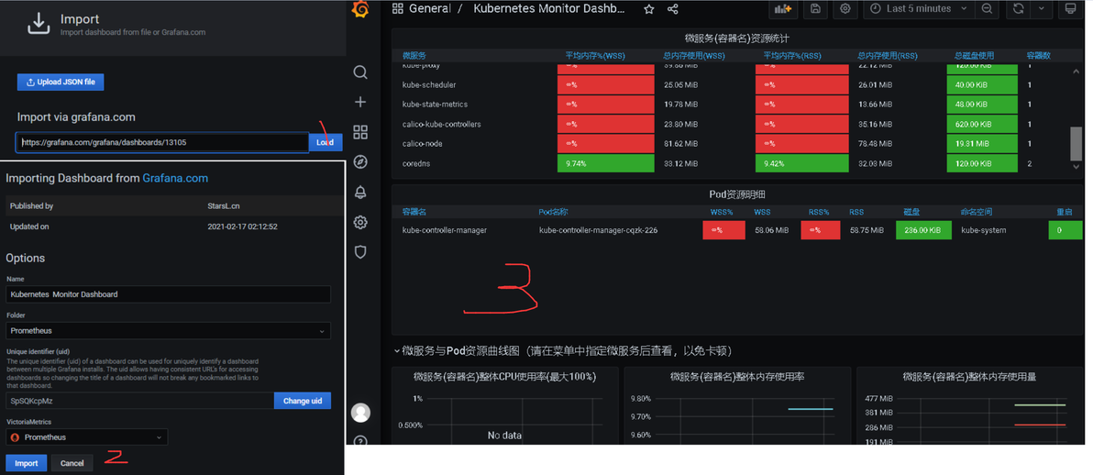Open the Create plus menu in sidebar

coord(360,103)
